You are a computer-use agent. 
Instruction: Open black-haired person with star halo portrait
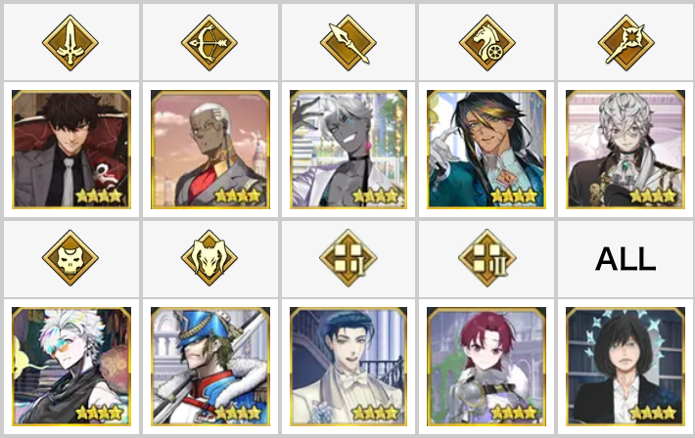(625, 367)
